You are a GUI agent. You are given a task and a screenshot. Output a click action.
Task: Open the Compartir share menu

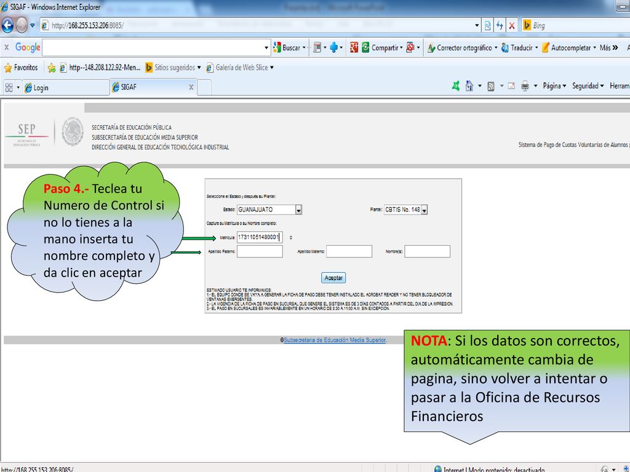(381, 47)
